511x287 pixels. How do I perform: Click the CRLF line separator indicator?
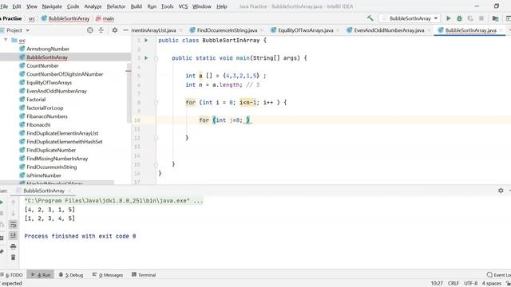[454, 284]
